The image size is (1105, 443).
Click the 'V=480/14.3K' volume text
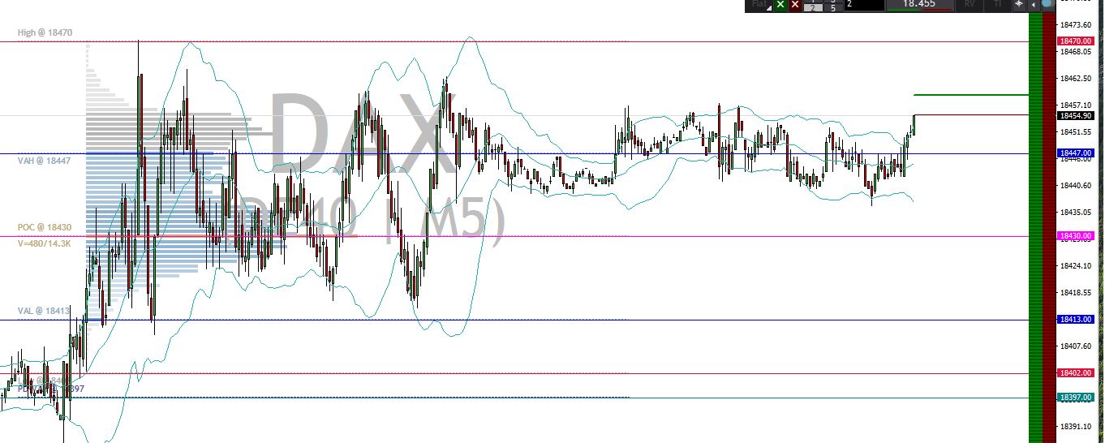point(45,243)
